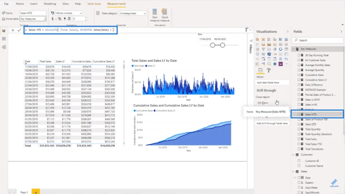
Task: Select the Treemap visual
Action: pyautogui.click(x=286, y=49)
